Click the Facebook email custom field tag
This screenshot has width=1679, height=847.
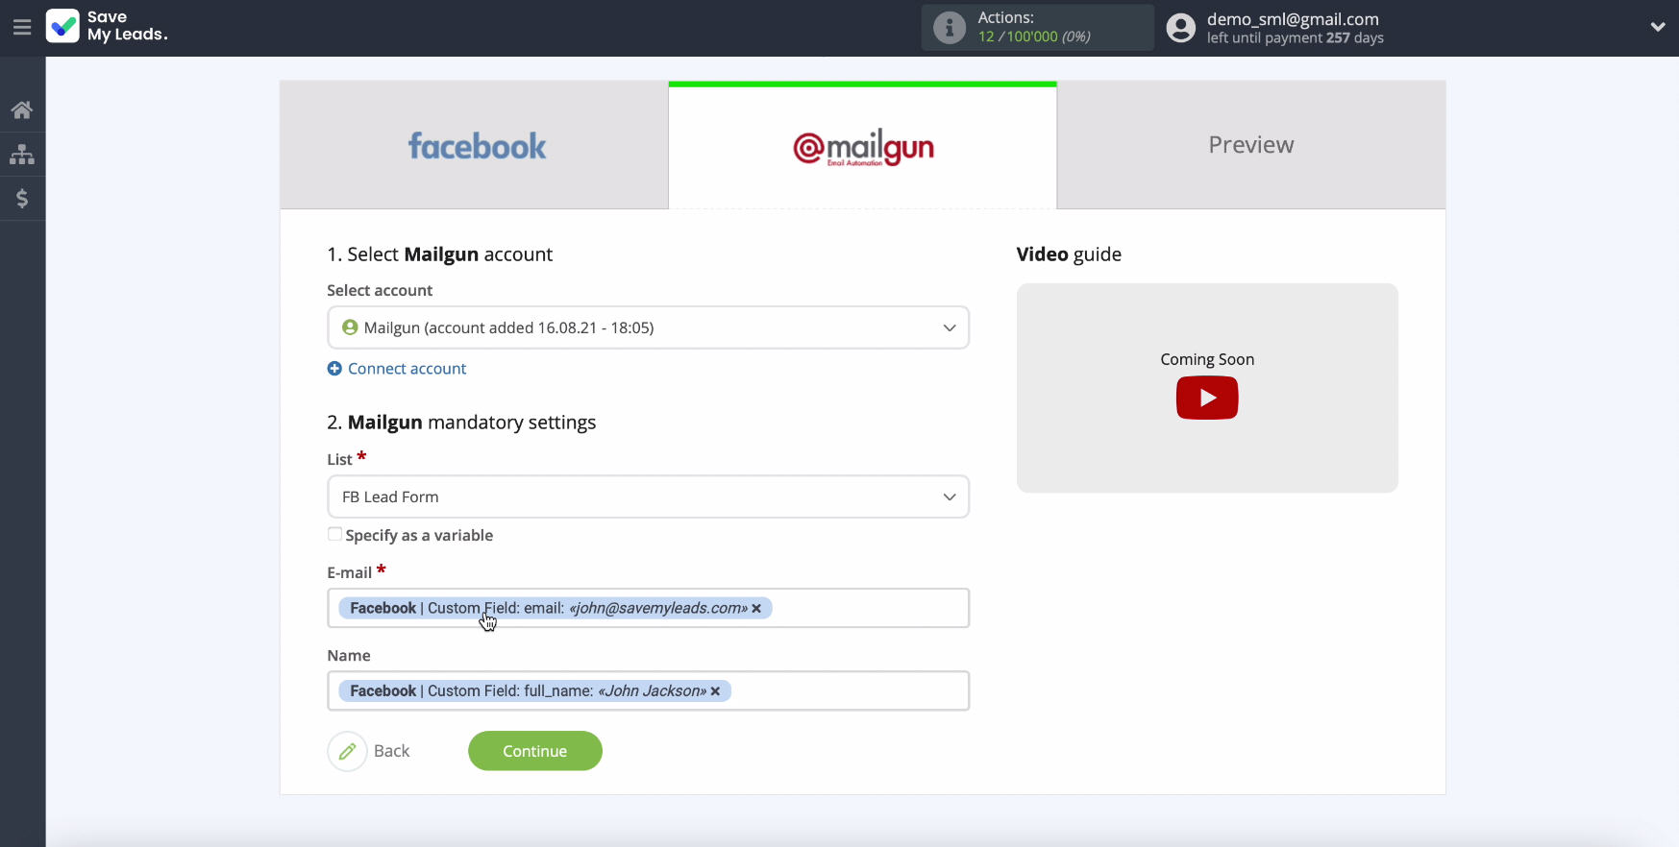pyautogui.click(x=555, y=608)
